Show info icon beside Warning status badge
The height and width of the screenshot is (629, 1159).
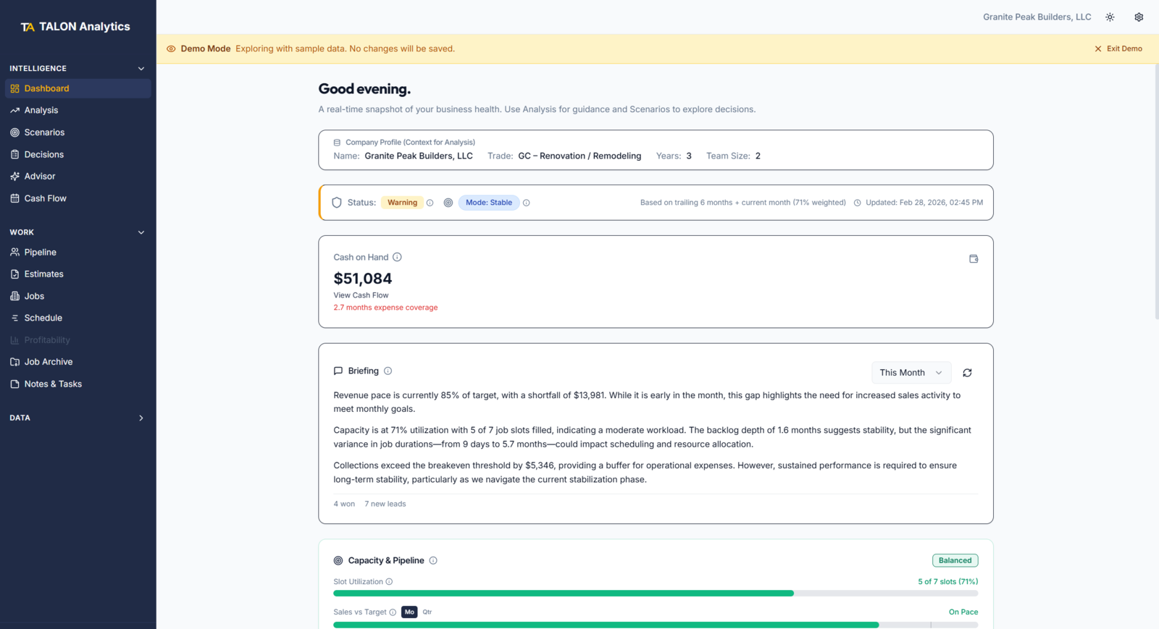[430, 203]
